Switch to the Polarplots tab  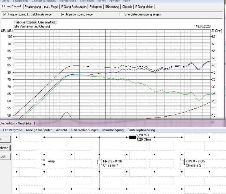click(96, 6)
